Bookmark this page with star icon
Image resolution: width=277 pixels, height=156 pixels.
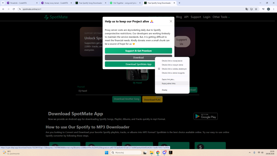256,9
